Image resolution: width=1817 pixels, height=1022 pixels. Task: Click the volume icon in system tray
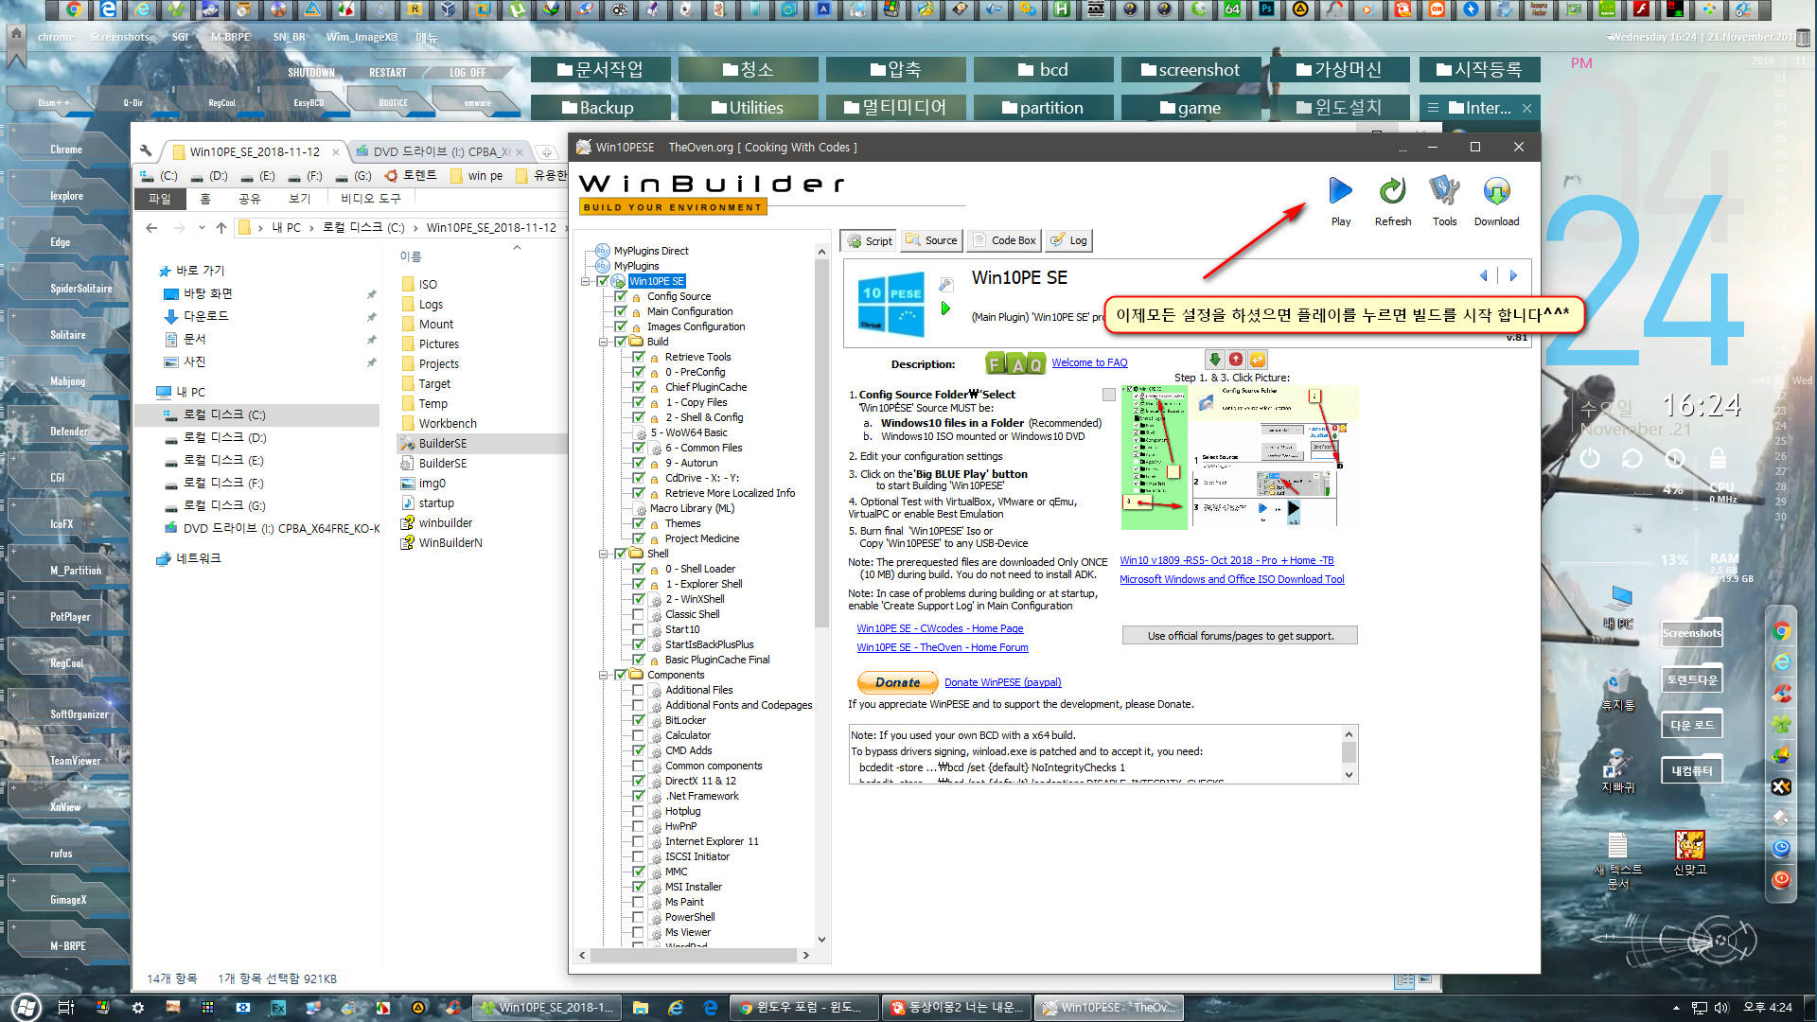pos(1720,1008)
